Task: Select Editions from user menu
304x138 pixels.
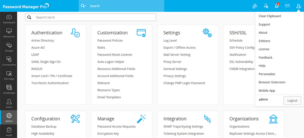Action: (264, 41)
